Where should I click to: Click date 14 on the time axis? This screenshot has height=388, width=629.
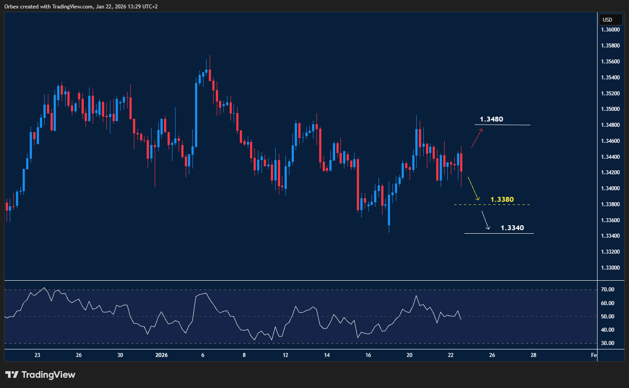(x=327, y=355)
